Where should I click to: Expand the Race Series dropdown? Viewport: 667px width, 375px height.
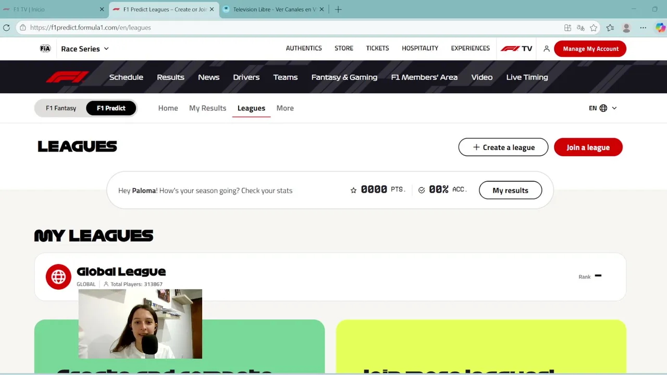85,49
